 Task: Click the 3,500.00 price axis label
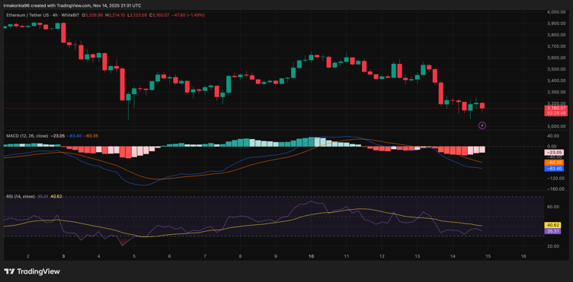pyautogui.click(x=557, y=69)
